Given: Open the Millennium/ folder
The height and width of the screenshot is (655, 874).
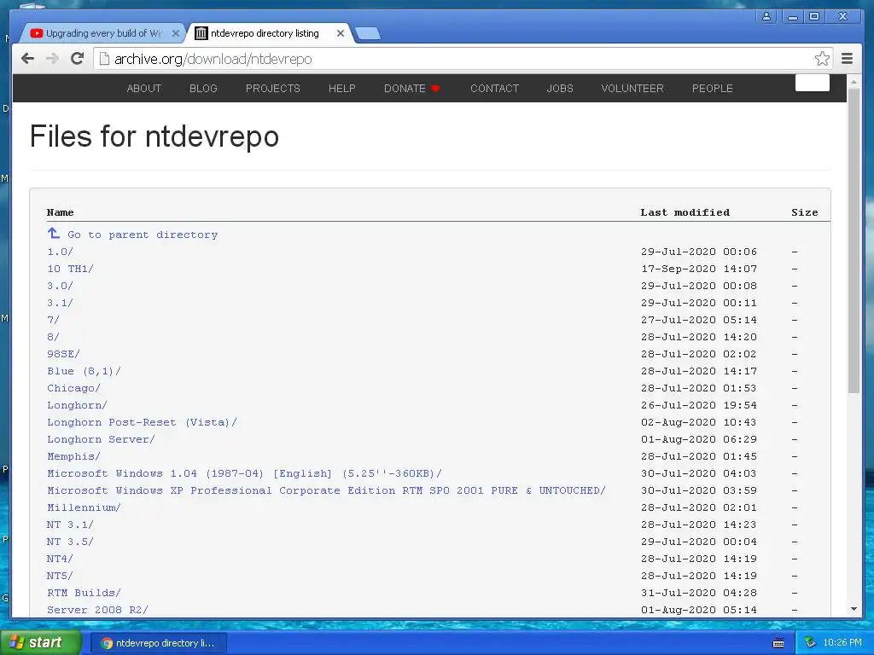Looking at the screenshot, I should 84,507.
